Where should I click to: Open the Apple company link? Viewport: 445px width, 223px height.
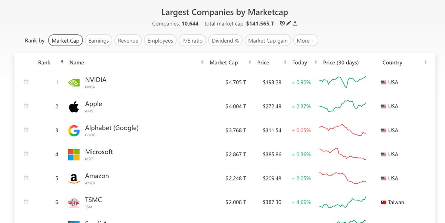point(93,104)
